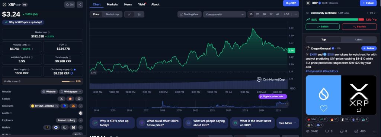Open the 'Ripple's patent adv...' chart event marker
Image resolution: width=381 pixels, height=137 pixels.
(273, 97)
